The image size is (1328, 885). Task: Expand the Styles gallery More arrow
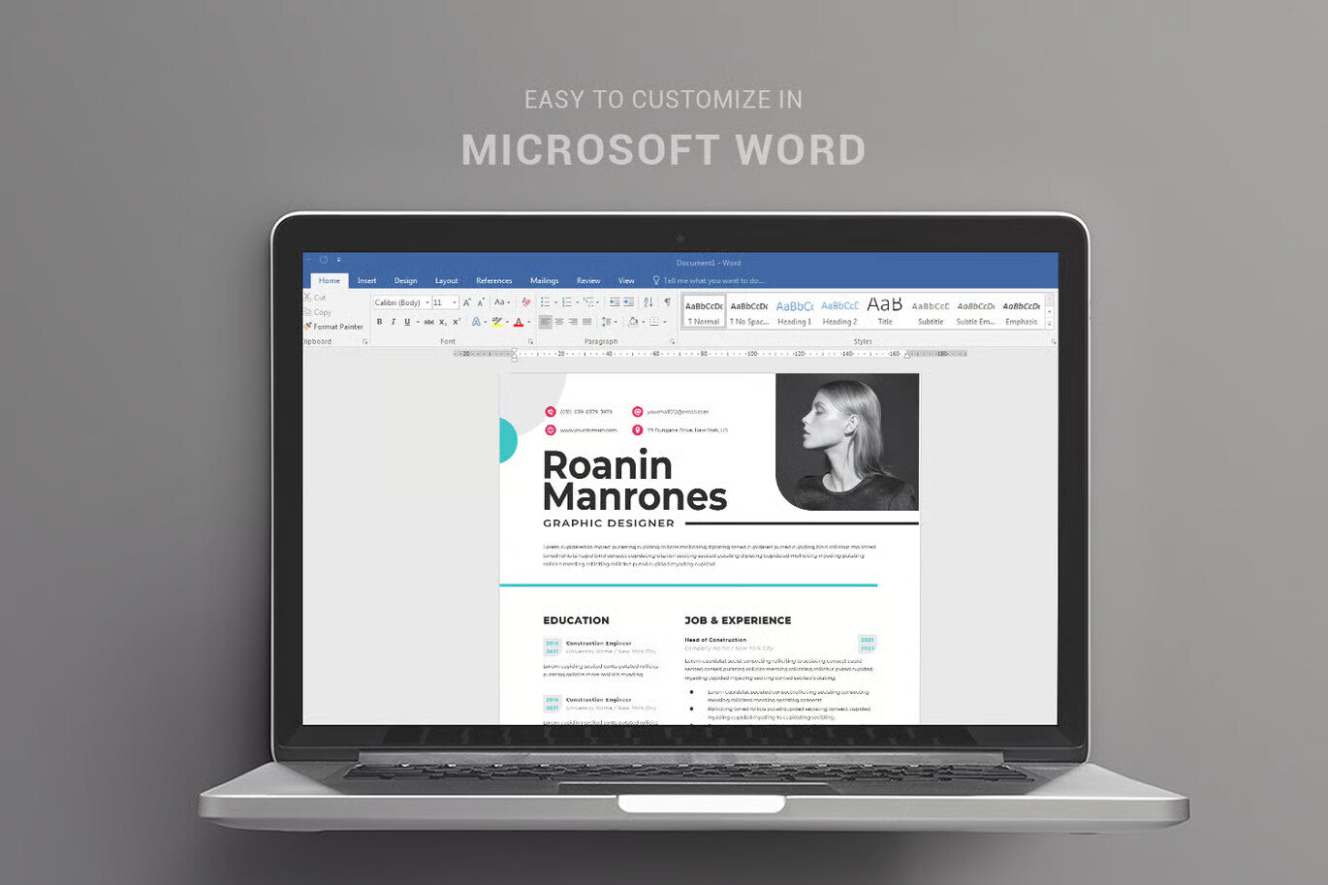(x=1049, y=324)
